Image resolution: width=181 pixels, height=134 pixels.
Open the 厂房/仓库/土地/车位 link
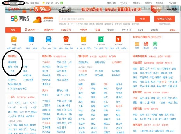[17, 89]
